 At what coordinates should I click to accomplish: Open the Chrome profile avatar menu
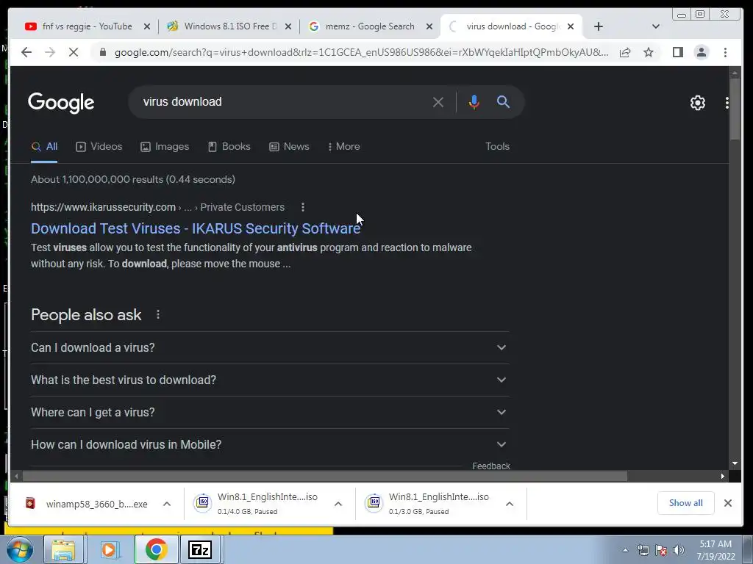701,52
